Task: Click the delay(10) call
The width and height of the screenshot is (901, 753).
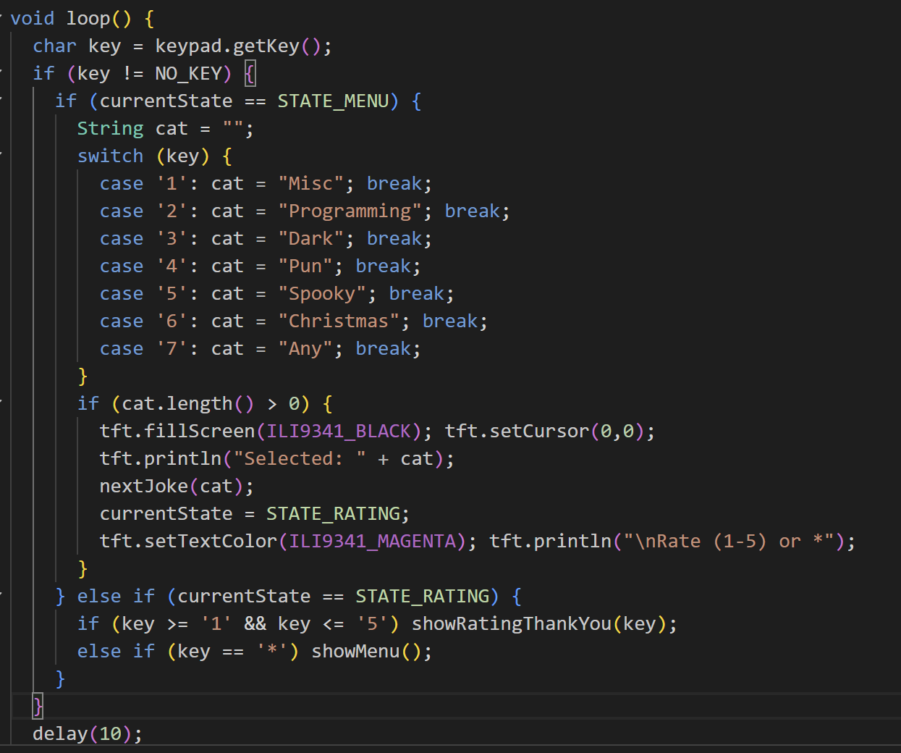Action: pyautogui.click(x=83, y=733)
